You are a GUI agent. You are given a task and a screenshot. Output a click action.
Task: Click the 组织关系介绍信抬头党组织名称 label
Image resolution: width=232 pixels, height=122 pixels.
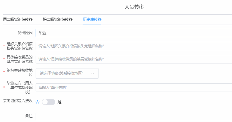tap(19, 46)
